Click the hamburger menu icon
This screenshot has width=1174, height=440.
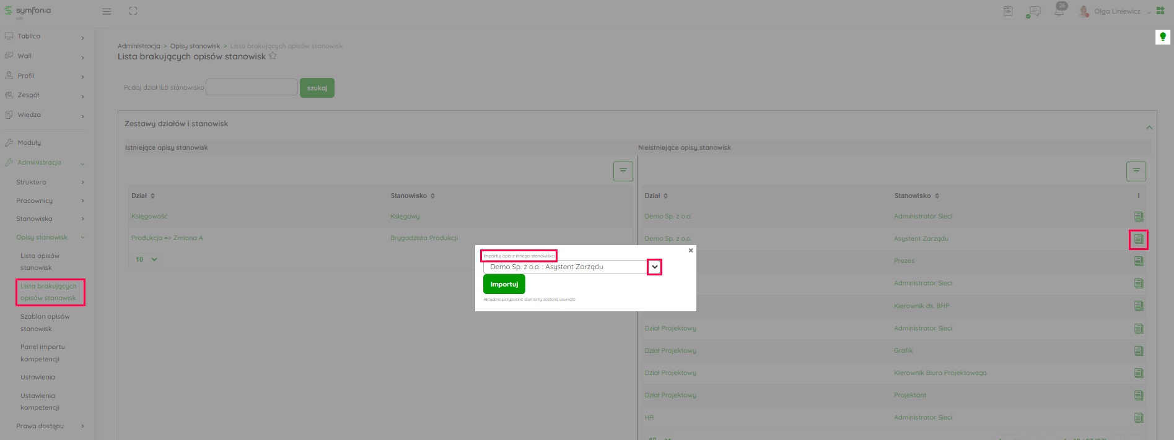click(107, 11)
